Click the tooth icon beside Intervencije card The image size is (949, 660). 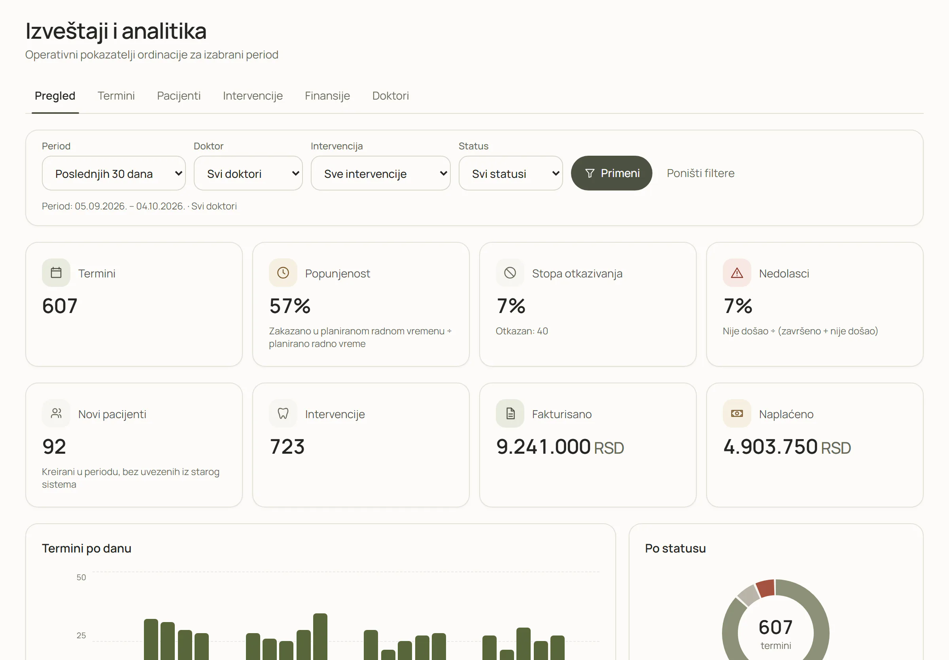(x=283, y=413)
